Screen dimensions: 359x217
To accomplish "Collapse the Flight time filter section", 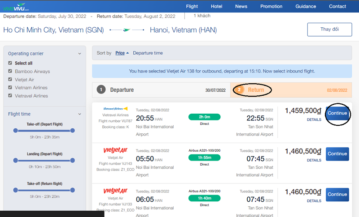I will (80, 114).
